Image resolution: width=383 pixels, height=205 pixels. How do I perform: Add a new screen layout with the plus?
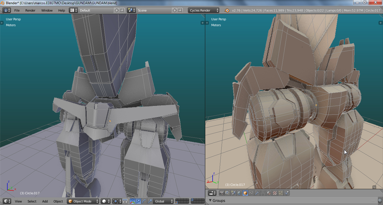pos(117,10)
